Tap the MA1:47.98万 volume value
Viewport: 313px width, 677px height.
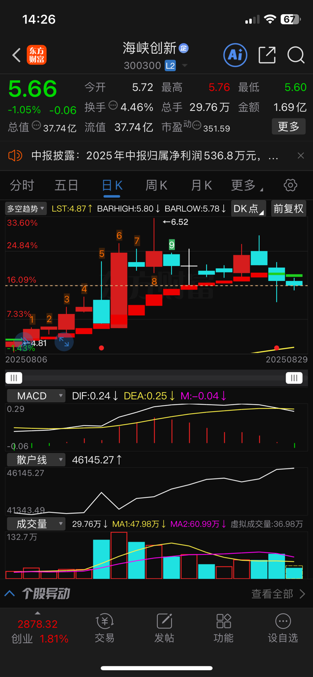(139, 524)
